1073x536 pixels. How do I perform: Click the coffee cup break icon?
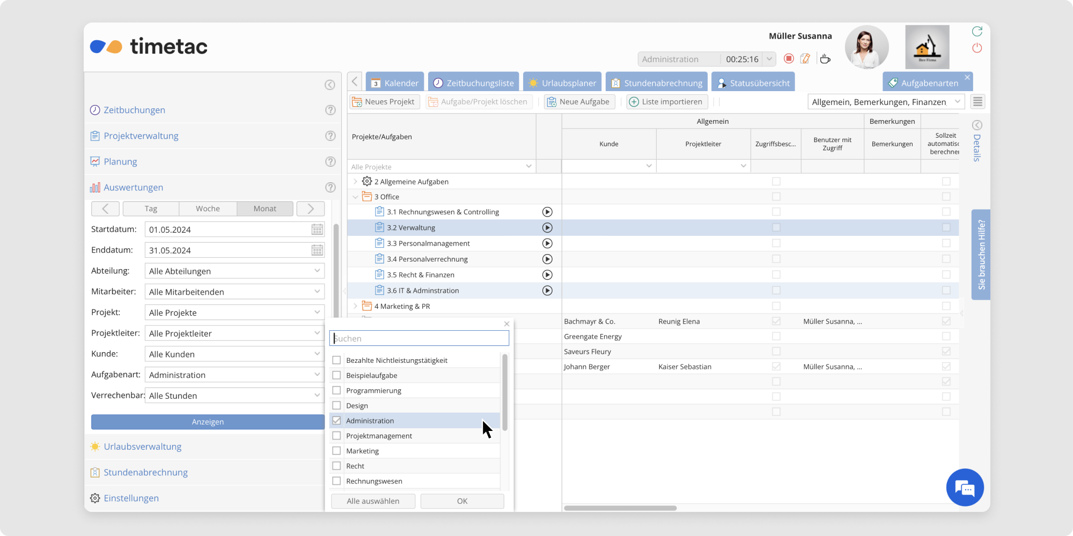point(825,58)
